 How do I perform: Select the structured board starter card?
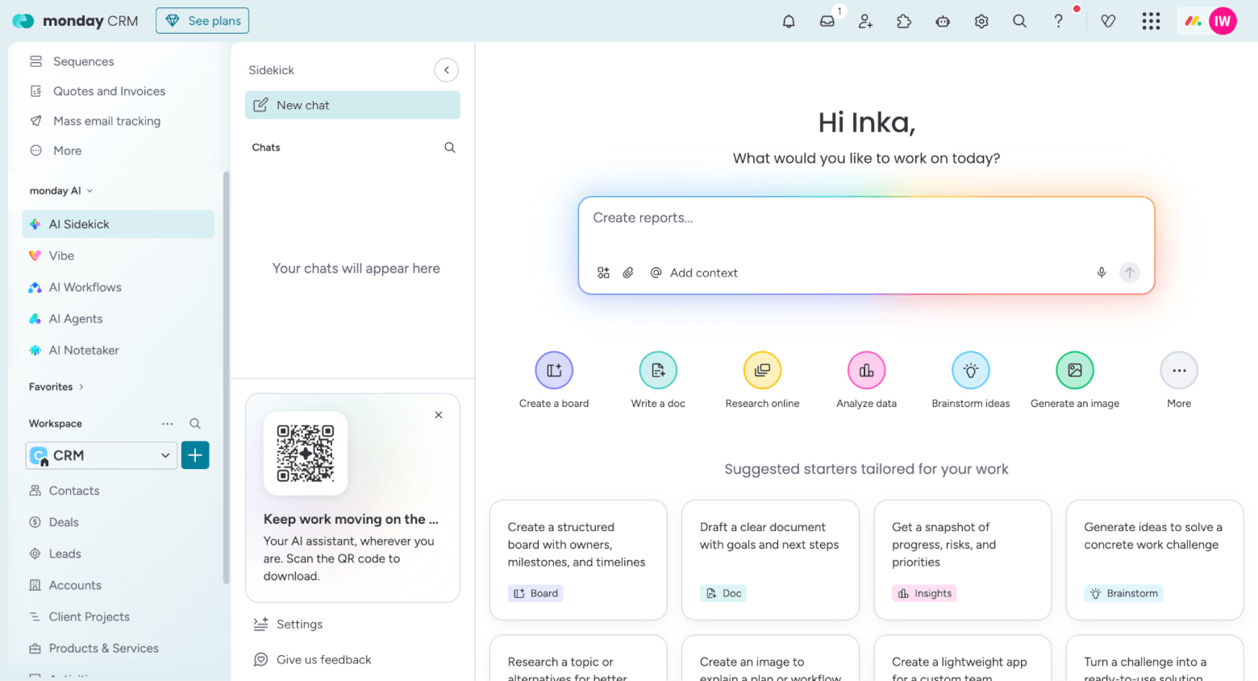pos(578,560)
